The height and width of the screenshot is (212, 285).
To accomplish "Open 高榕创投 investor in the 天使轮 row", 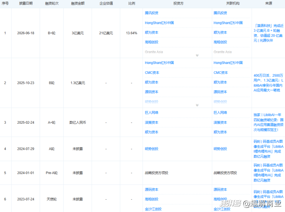I will (152, 199).
